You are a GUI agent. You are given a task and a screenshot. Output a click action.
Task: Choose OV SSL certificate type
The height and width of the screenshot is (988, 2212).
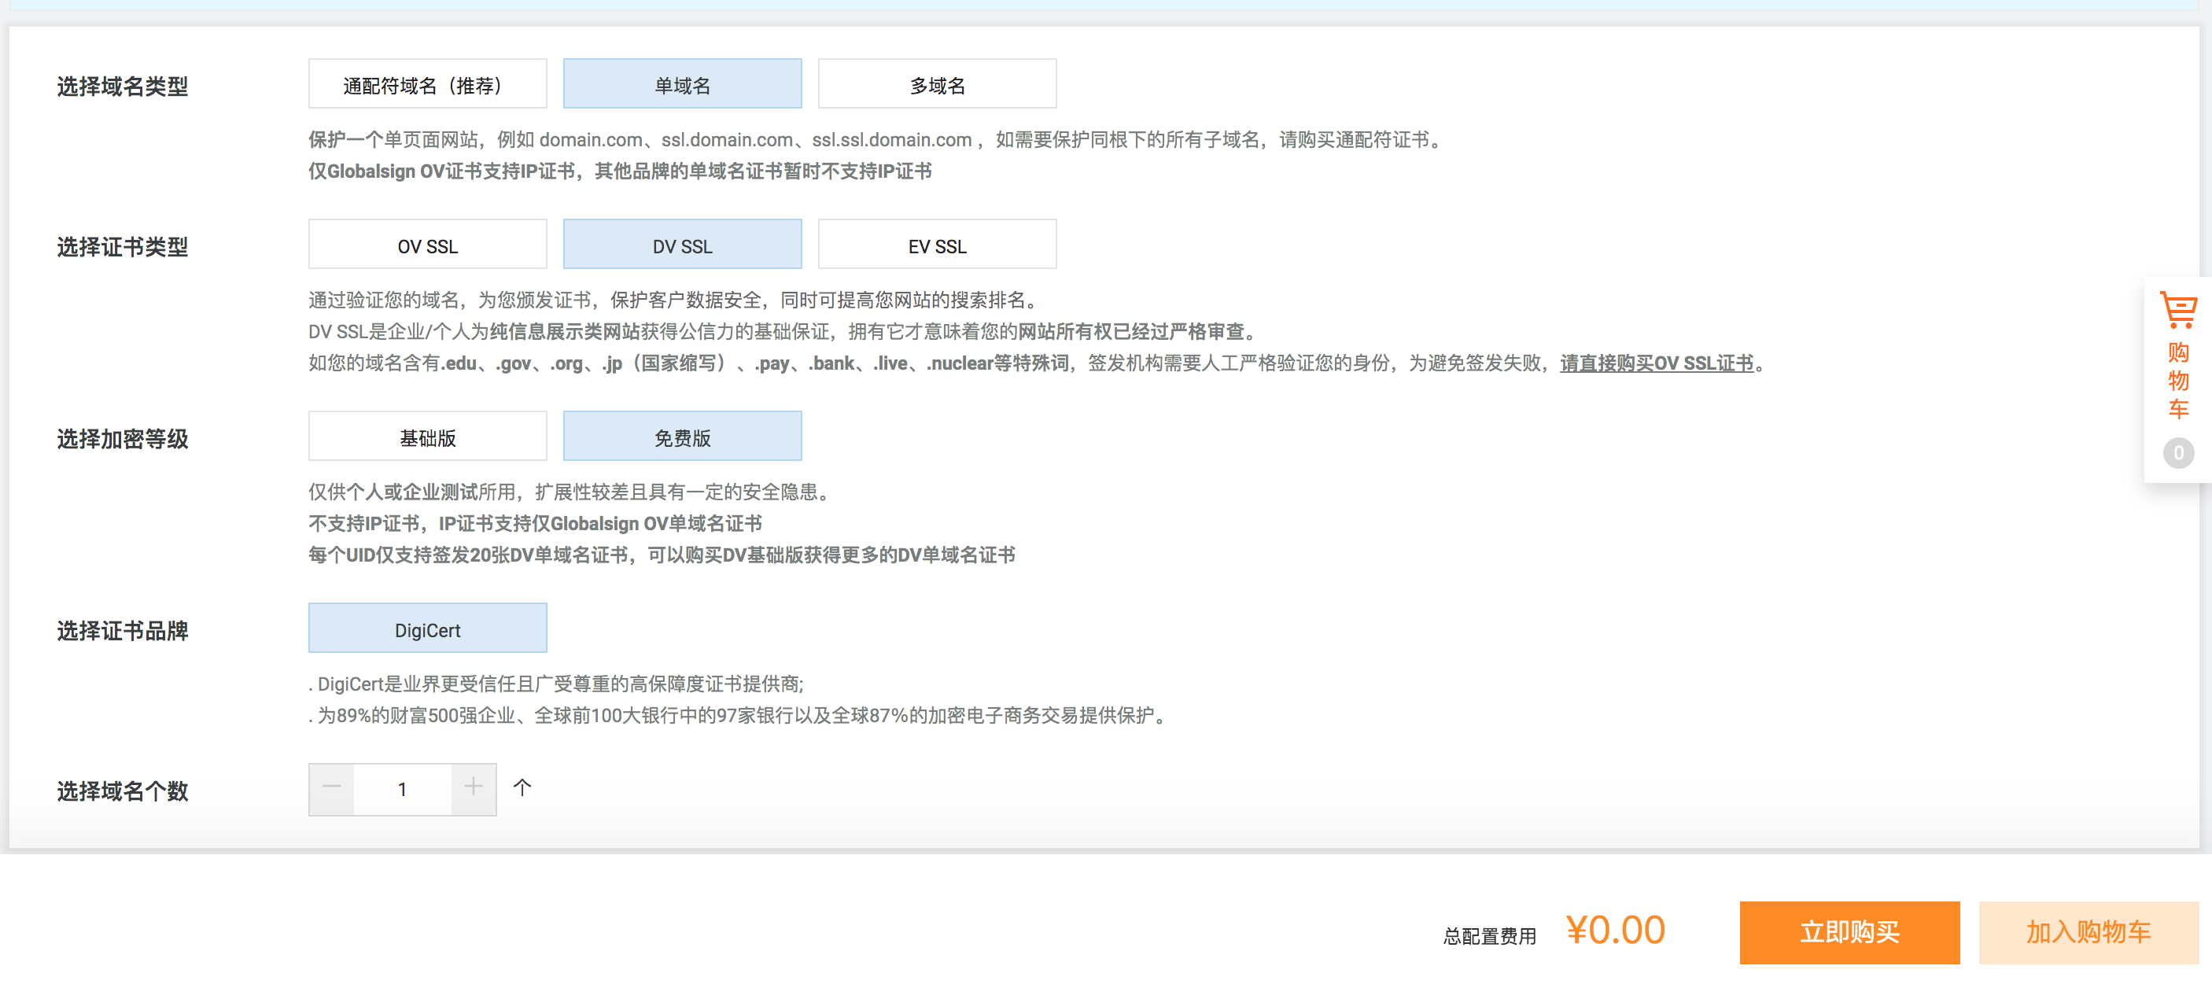click(x=427, y=245)
